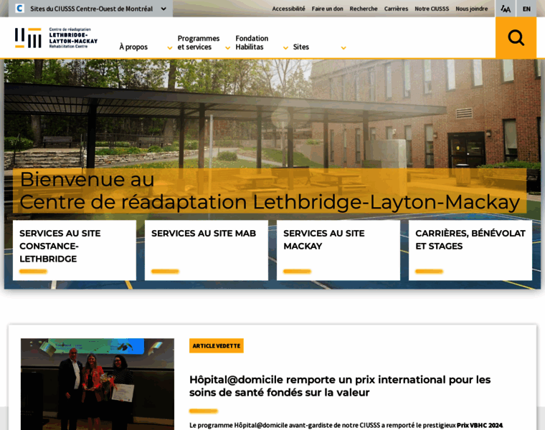Click the CIUSSS 'C' logo icon
The width and height of the screenshot is (545, 430).
[x=19, y=9]
